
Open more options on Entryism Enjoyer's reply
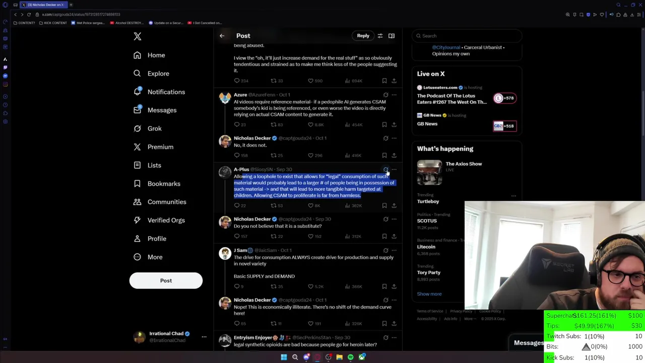(x=394, y=338)
